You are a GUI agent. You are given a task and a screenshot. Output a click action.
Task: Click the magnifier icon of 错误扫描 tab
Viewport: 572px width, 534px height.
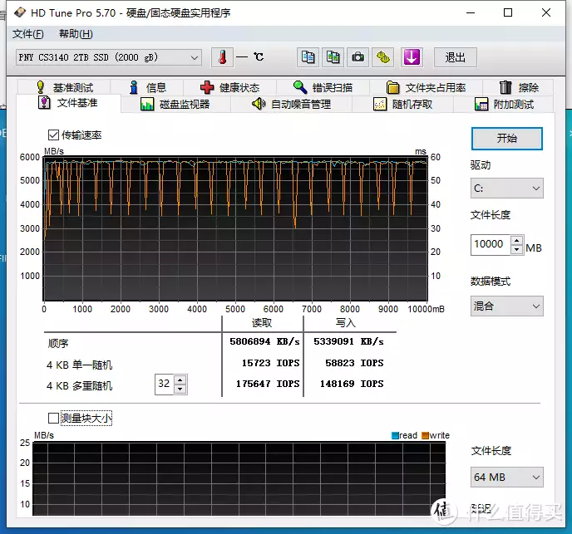click(x=300, y=87)
